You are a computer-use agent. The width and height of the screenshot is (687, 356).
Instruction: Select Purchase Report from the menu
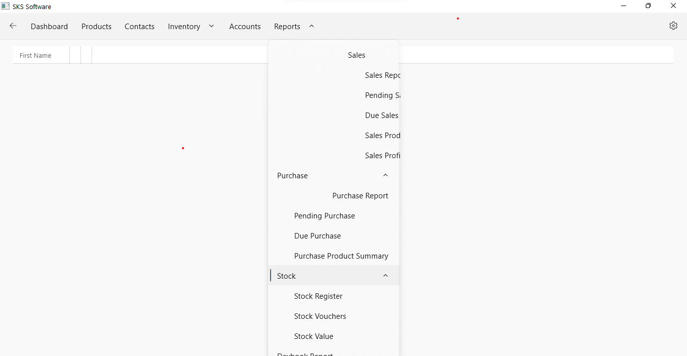(x=360, y=196)
